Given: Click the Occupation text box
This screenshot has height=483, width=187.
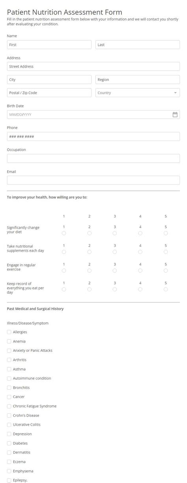Looking at the screenshot, I should (x=93, y=158).
